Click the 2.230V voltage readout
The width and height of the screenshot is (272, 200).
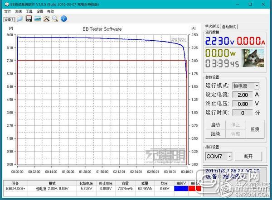point(219,41)
